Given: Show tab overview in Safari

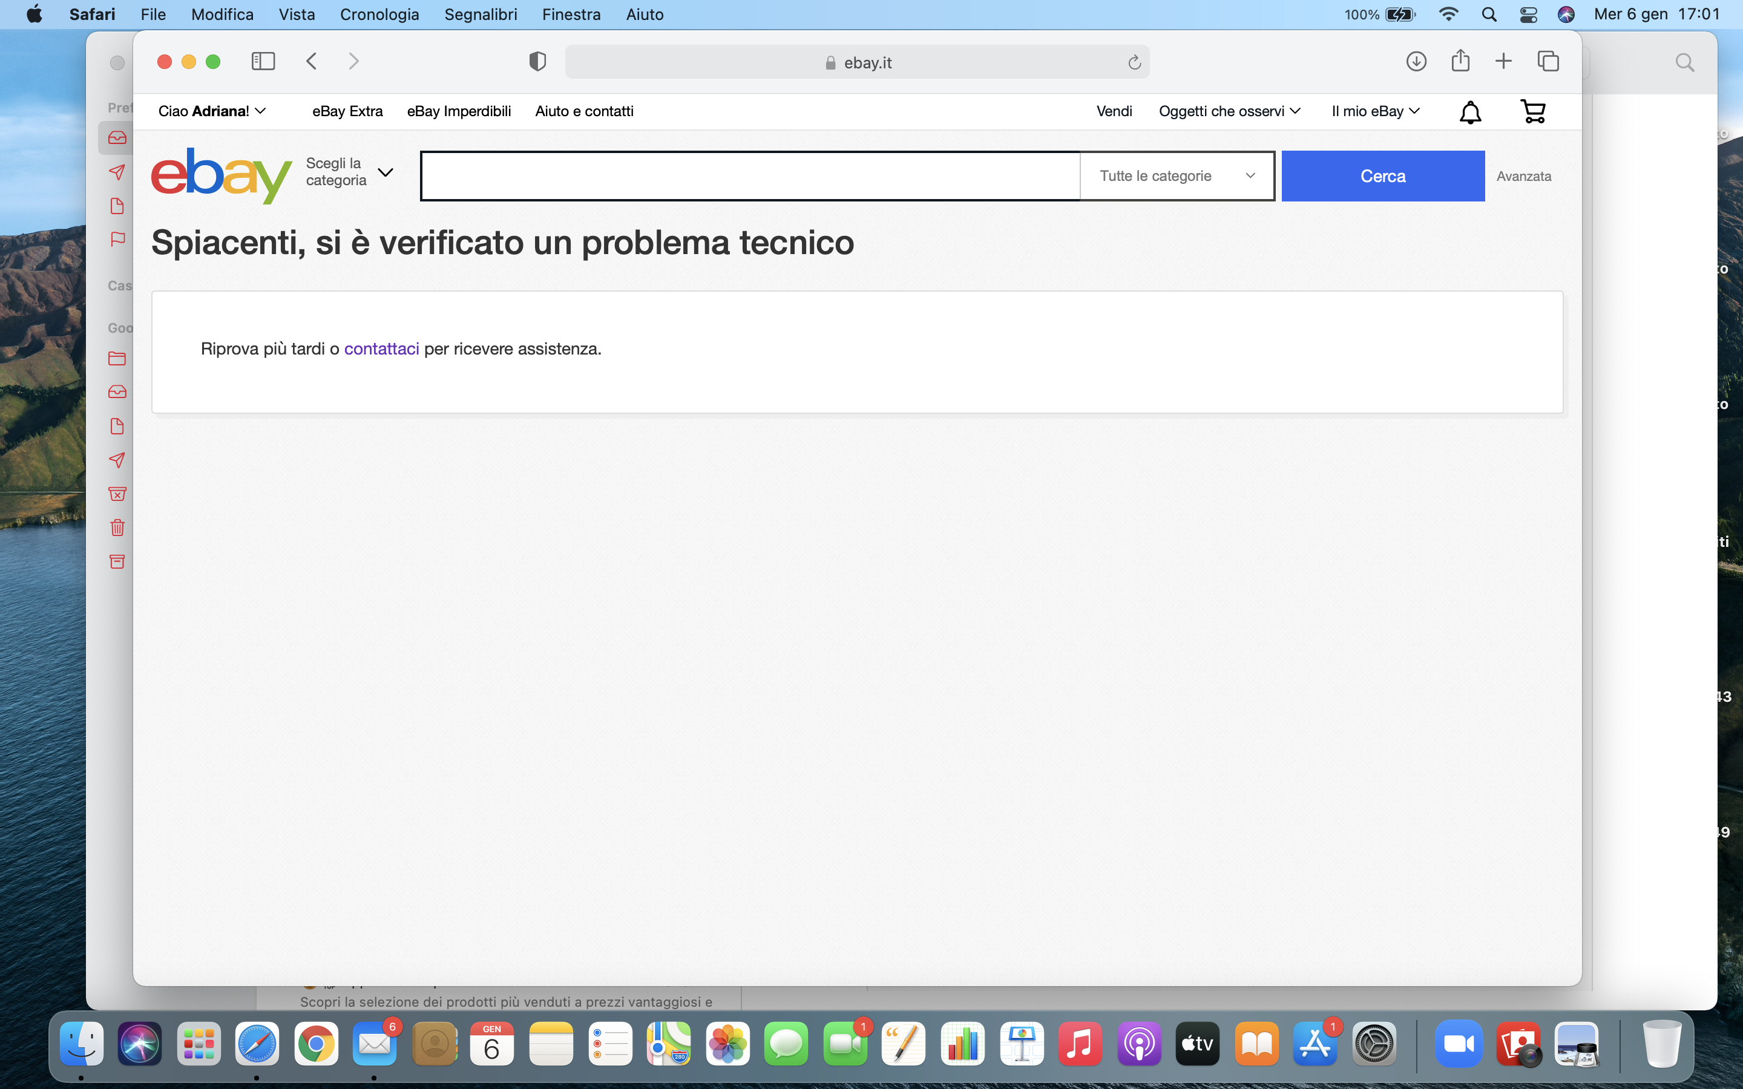Looking at the screenshot, I should tap(1548, 61).
